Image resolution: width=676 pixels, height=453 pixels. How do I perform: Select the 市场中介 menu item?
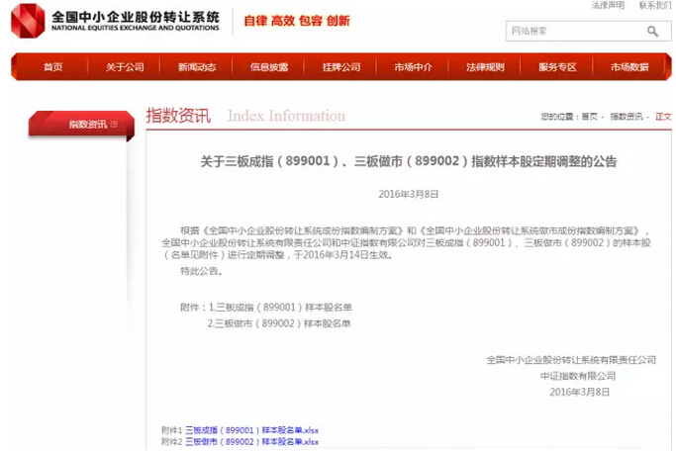413,67
